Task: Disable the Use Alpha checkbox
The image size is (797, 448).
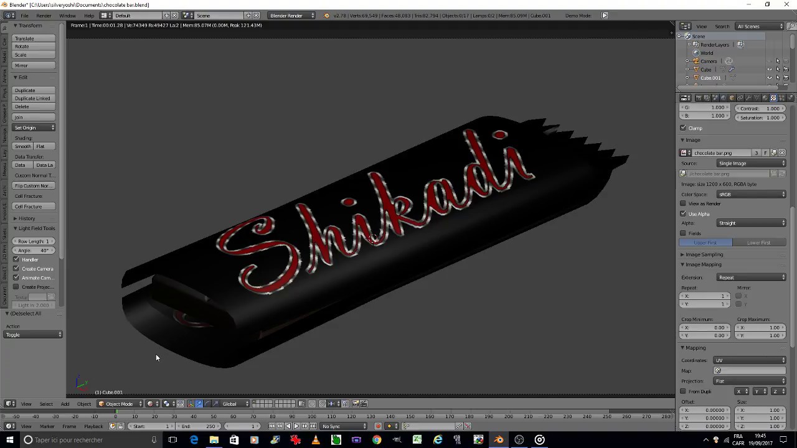Action: [x=683, y=213]
